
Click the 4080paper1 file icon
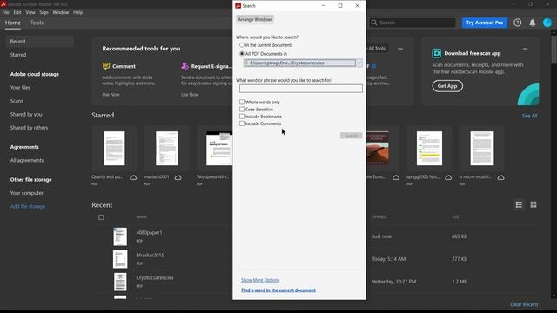click(x=120, y=236)
